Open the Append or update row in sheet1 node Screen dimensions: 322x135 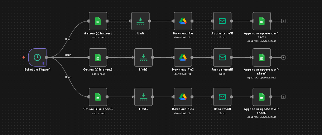(x=261, y=57)
